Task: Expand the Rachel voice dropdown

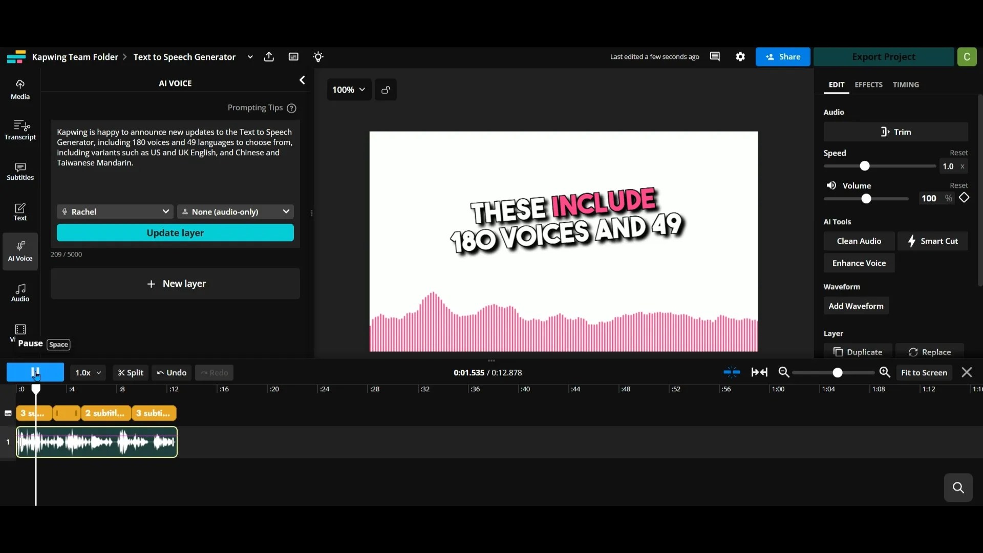Action: click(x=115, y=211)
